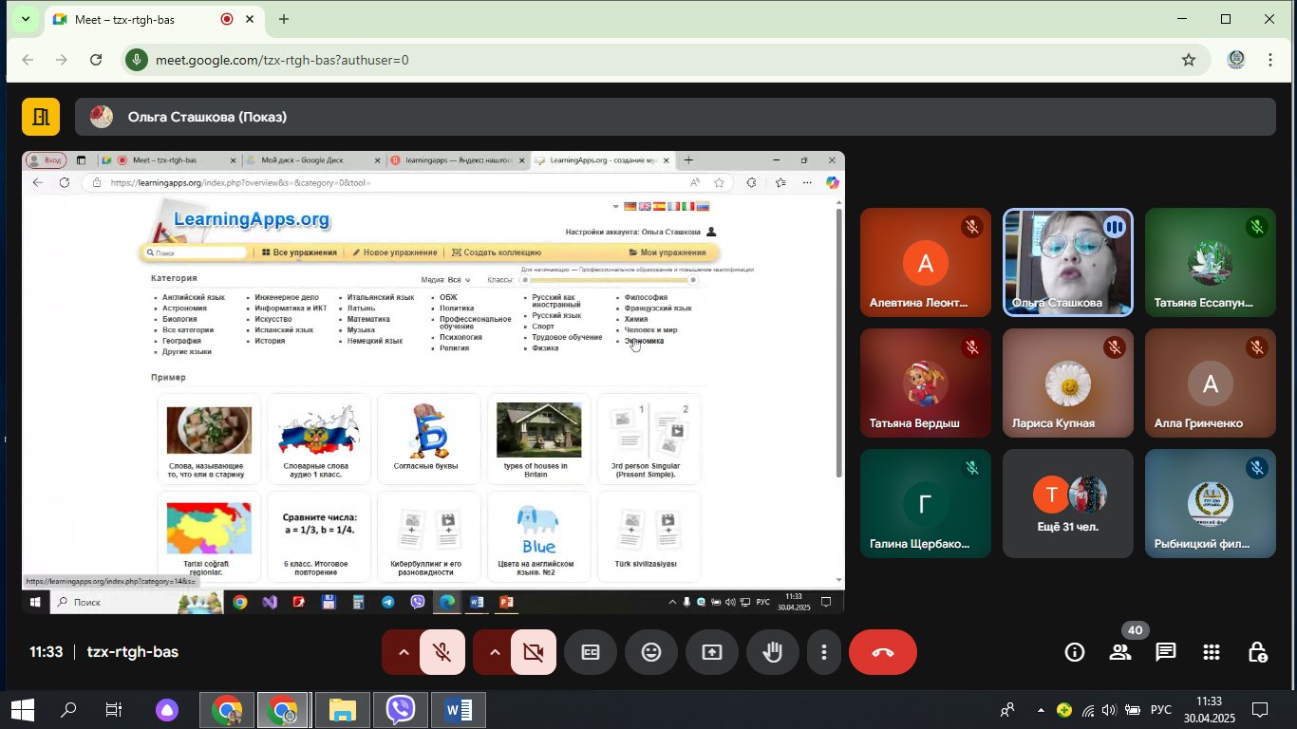Image resolution: width=1297 pixels, height=729 pixels.
Task: Expand video settings chevron beside camera
Action: 494,652
